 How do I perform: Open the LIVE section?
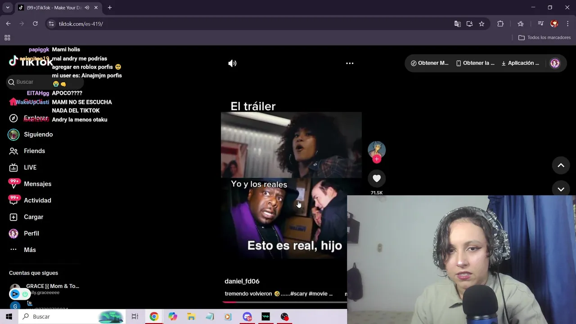tap(23, 167)
